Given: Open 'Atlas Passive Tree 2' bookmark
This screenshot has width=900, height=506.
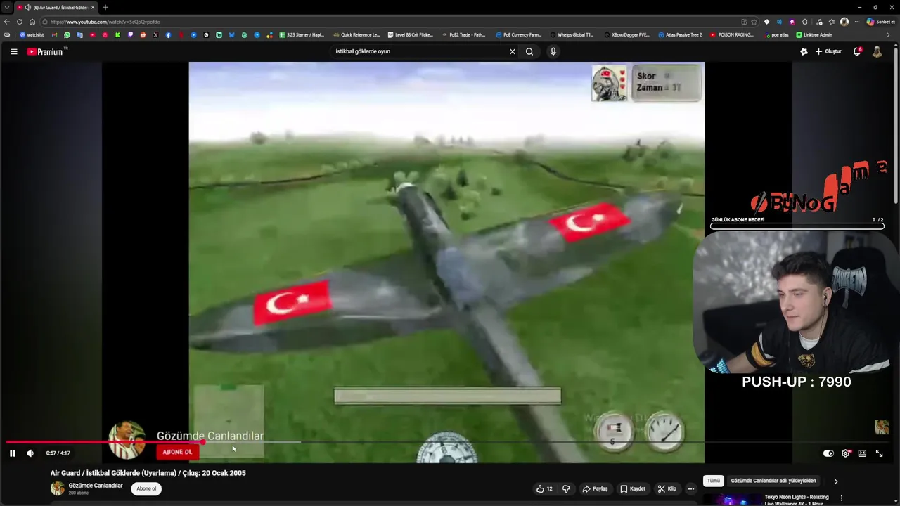Looking at the screenshot, I should [681, 34].
